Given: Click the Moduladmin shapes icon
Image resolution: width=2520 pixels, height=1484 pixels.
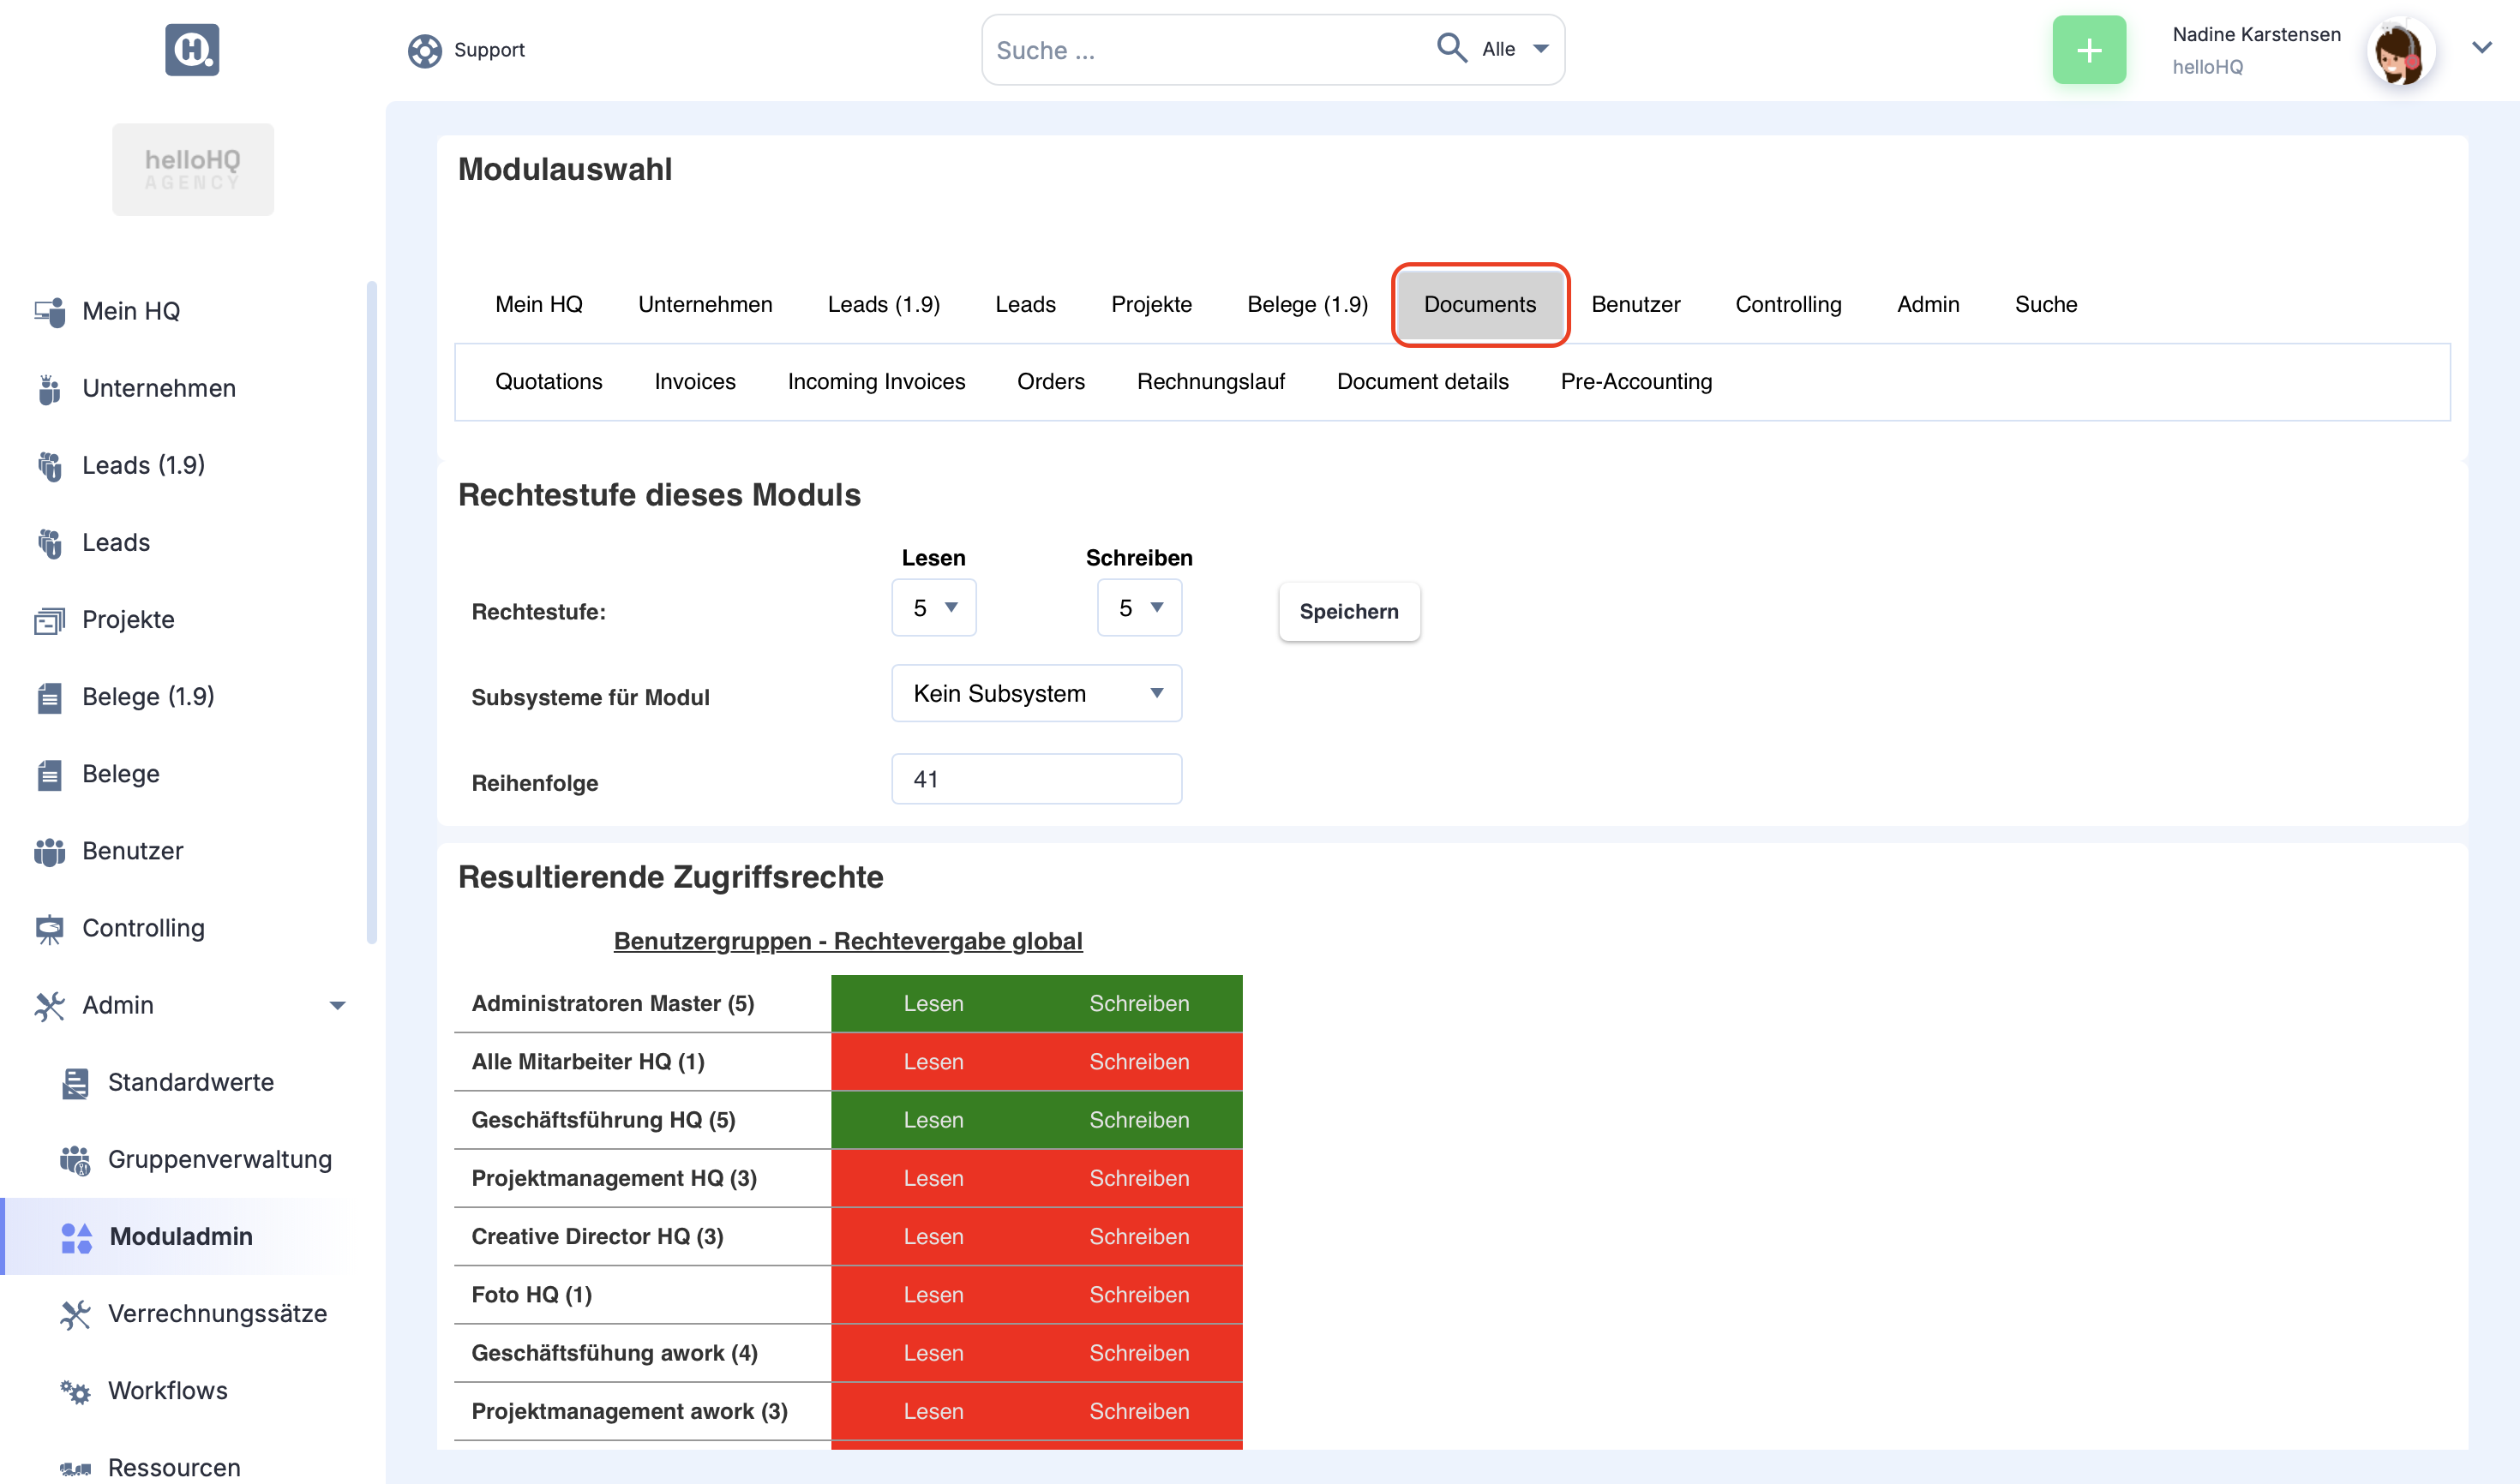Looking at the screenshot, I should point(76,1237).
